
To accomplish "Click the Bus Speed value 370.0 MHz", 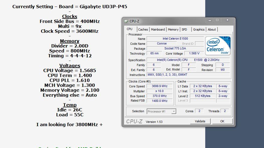I will (159, 96).
